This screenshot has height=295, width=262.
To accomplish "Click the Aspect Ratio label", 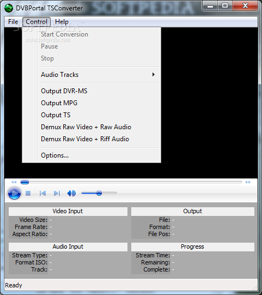I will 30,234.
